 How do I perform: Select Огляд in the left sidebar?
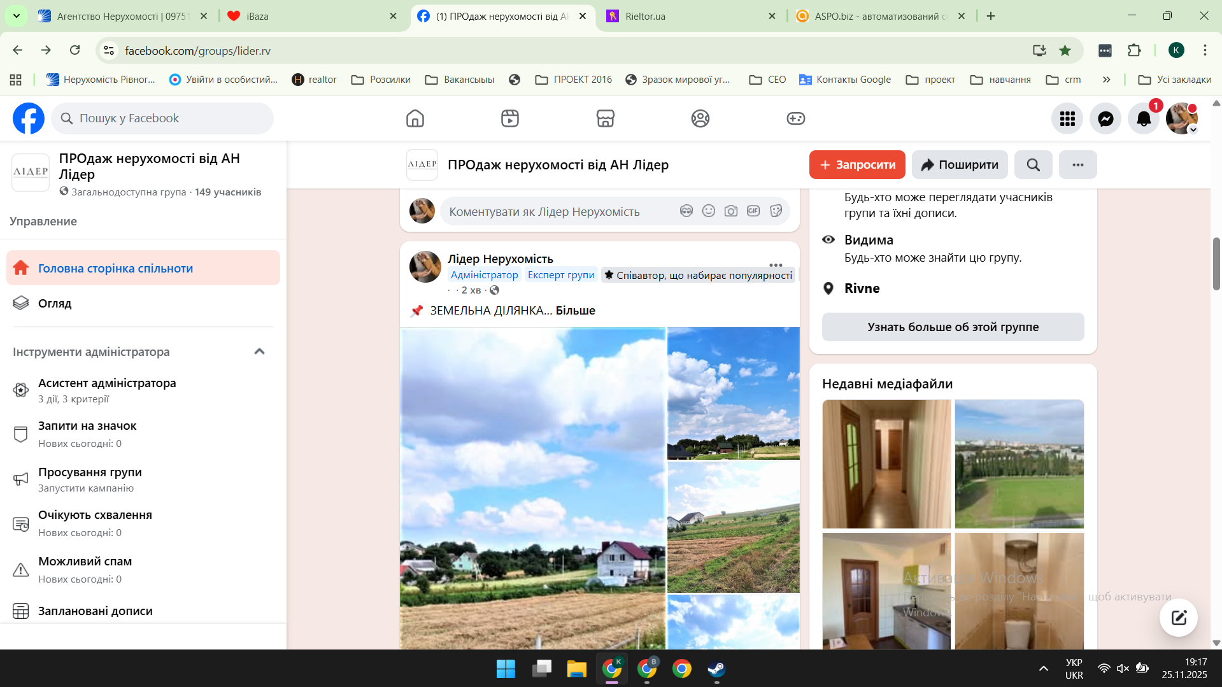[55, 304]
